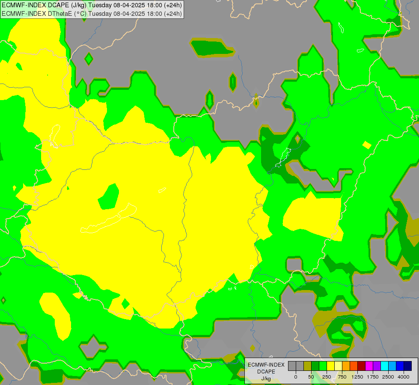Pick the light blue legend swatch
The height and width of the screenshot is (385, 419).
click(392, 366)
